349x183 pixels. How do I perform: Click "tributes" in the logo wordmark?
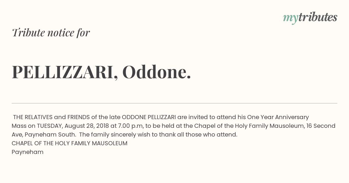point(318,17)
